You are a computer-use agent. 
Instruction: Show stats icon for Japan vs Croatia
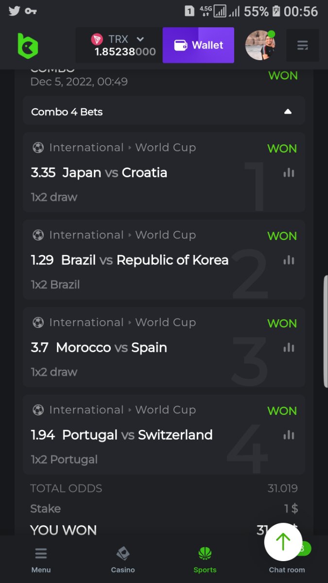(289, 172)
